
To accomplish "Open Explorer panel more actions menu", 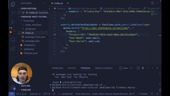I will (44, 3).
